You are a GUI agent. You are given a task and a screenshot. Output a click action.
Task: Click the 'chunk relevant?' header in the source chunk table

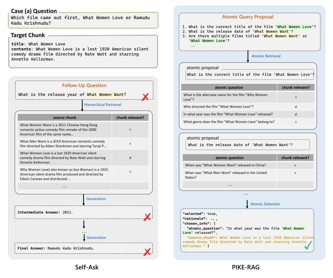pos(130,118)
